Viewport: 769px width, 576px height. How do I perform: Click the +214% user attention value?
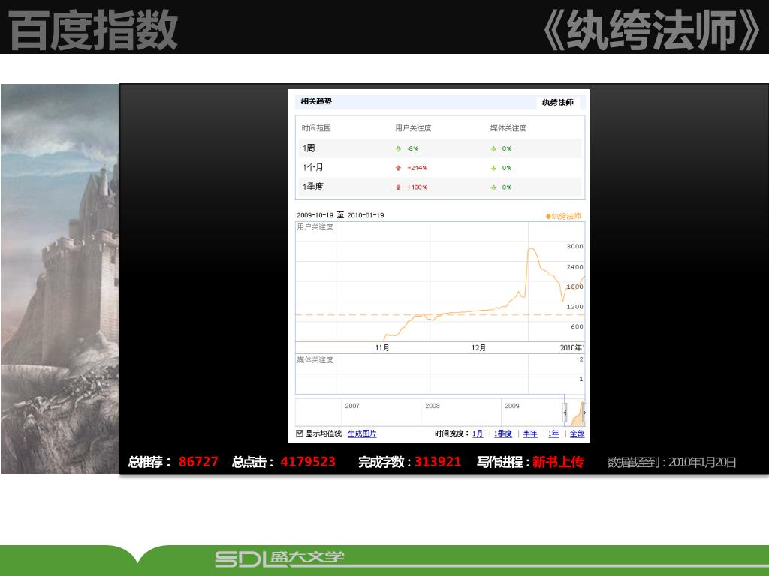[417, 168]
